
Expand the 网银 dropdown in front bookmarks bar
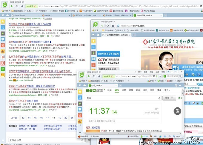(165, 81)
